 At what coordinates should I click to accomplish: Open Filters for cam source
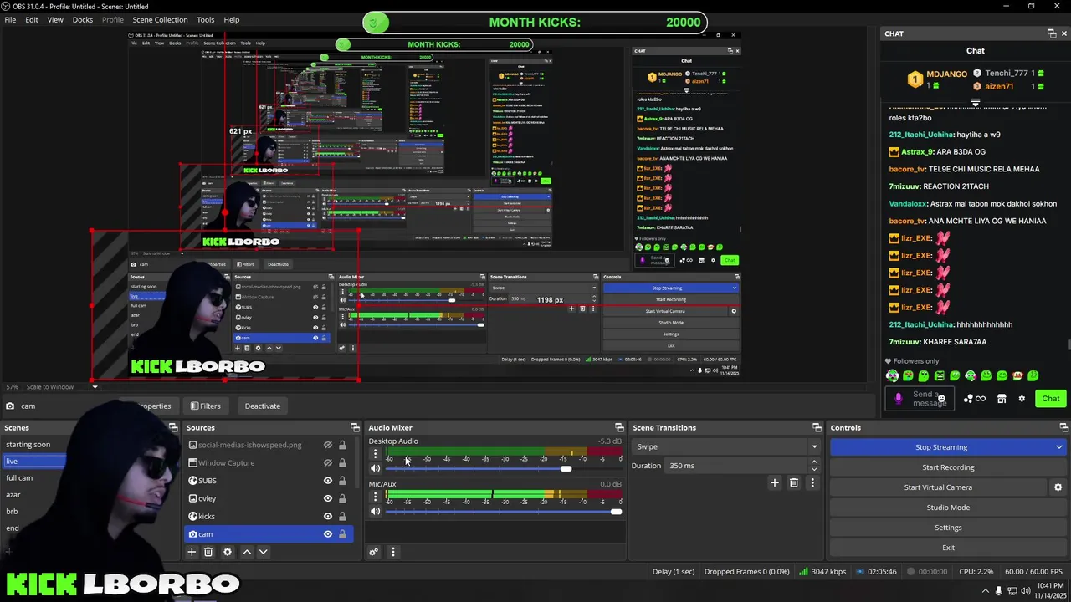click(x=206, y=406)
